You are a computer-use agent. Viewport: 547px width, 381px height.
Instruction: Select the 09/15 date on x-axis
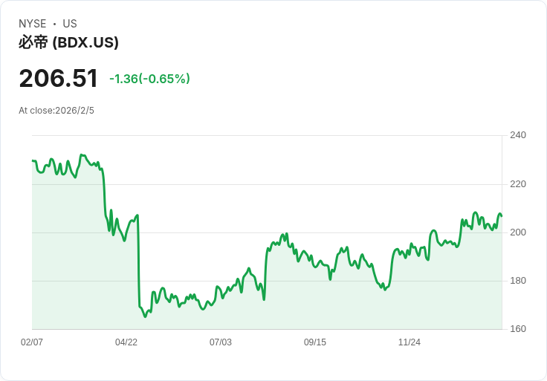tap(315, 342)
